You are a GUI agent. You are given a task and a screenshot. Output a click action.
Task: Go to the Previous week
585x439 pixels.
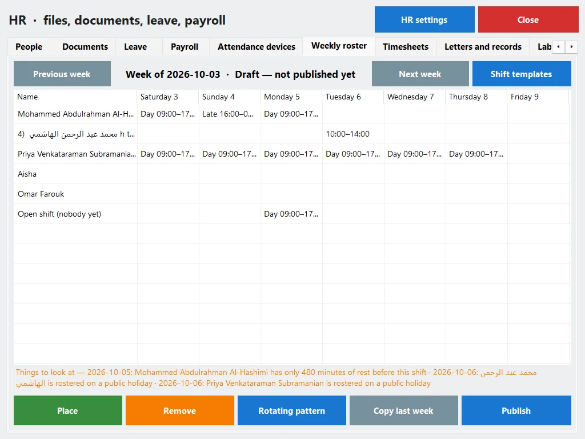(62, 74)
